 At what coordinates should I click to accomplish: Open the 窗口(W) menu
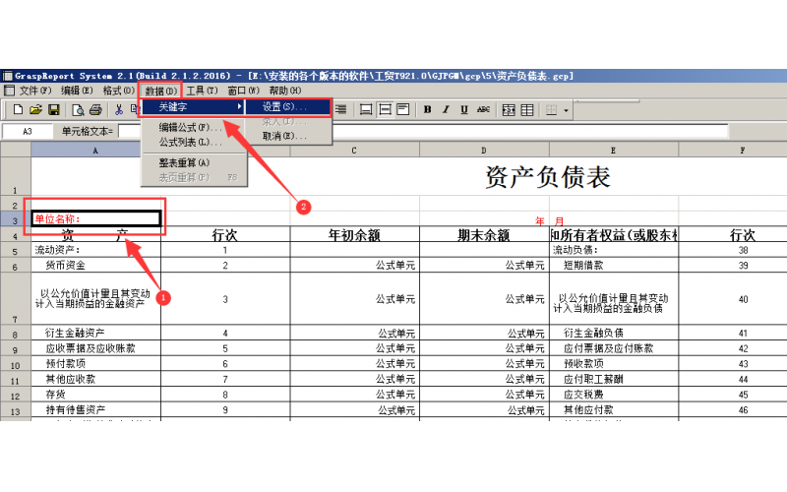(243, 91)
